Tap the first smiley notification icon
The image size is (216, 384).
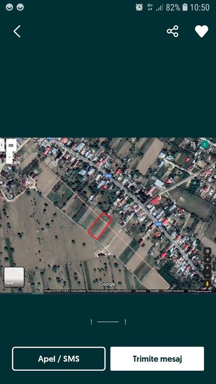[9, 7]
